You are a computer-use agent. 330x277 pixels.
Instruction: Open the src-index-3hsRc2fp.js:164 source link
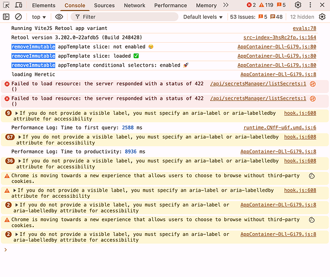coord(280,38)
